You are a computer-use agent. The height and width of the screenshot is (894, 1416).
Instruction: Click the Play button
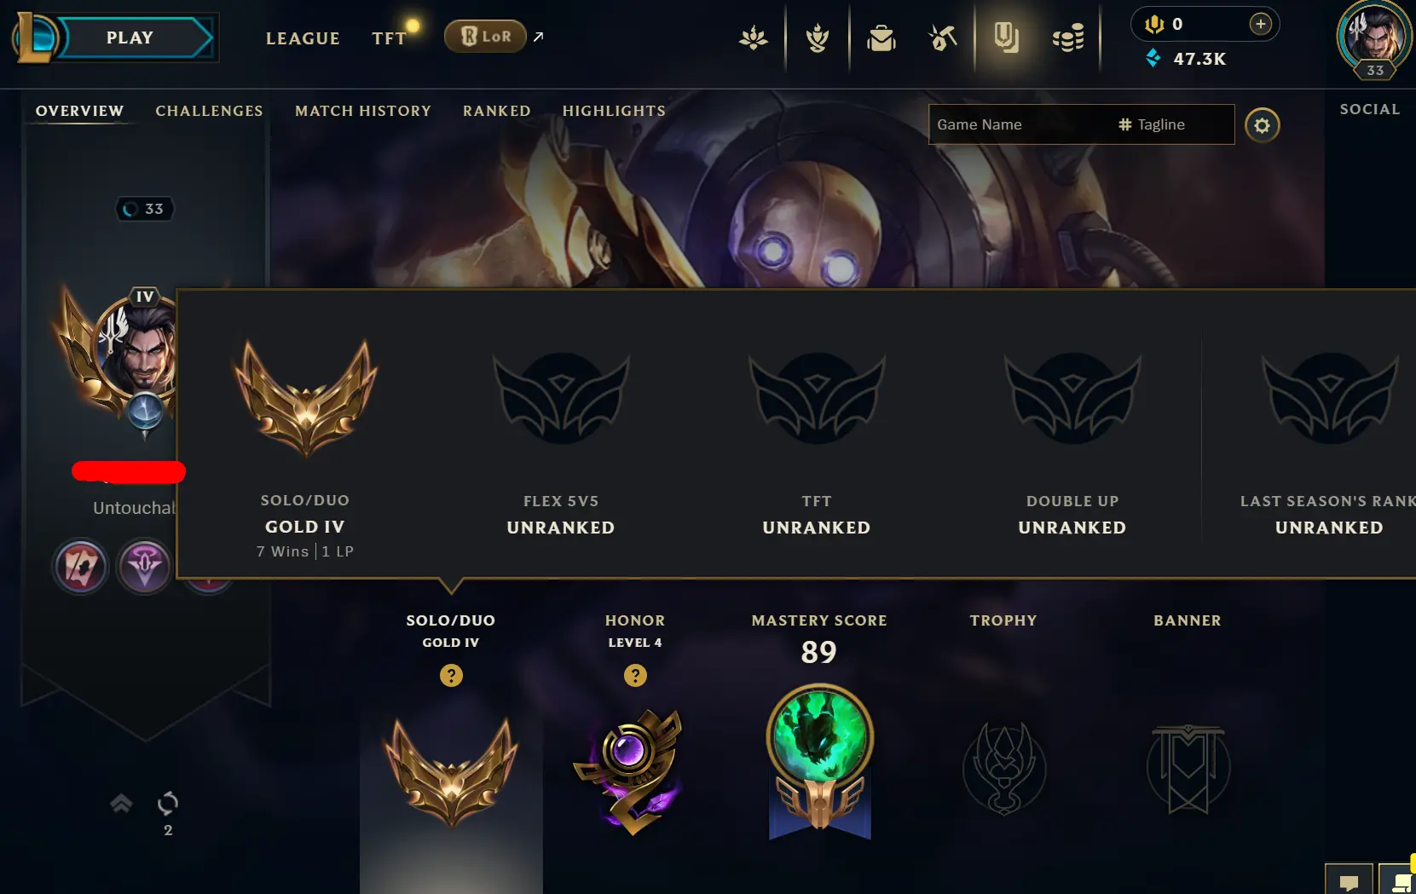pyautogui.click(x=130, y=37)
